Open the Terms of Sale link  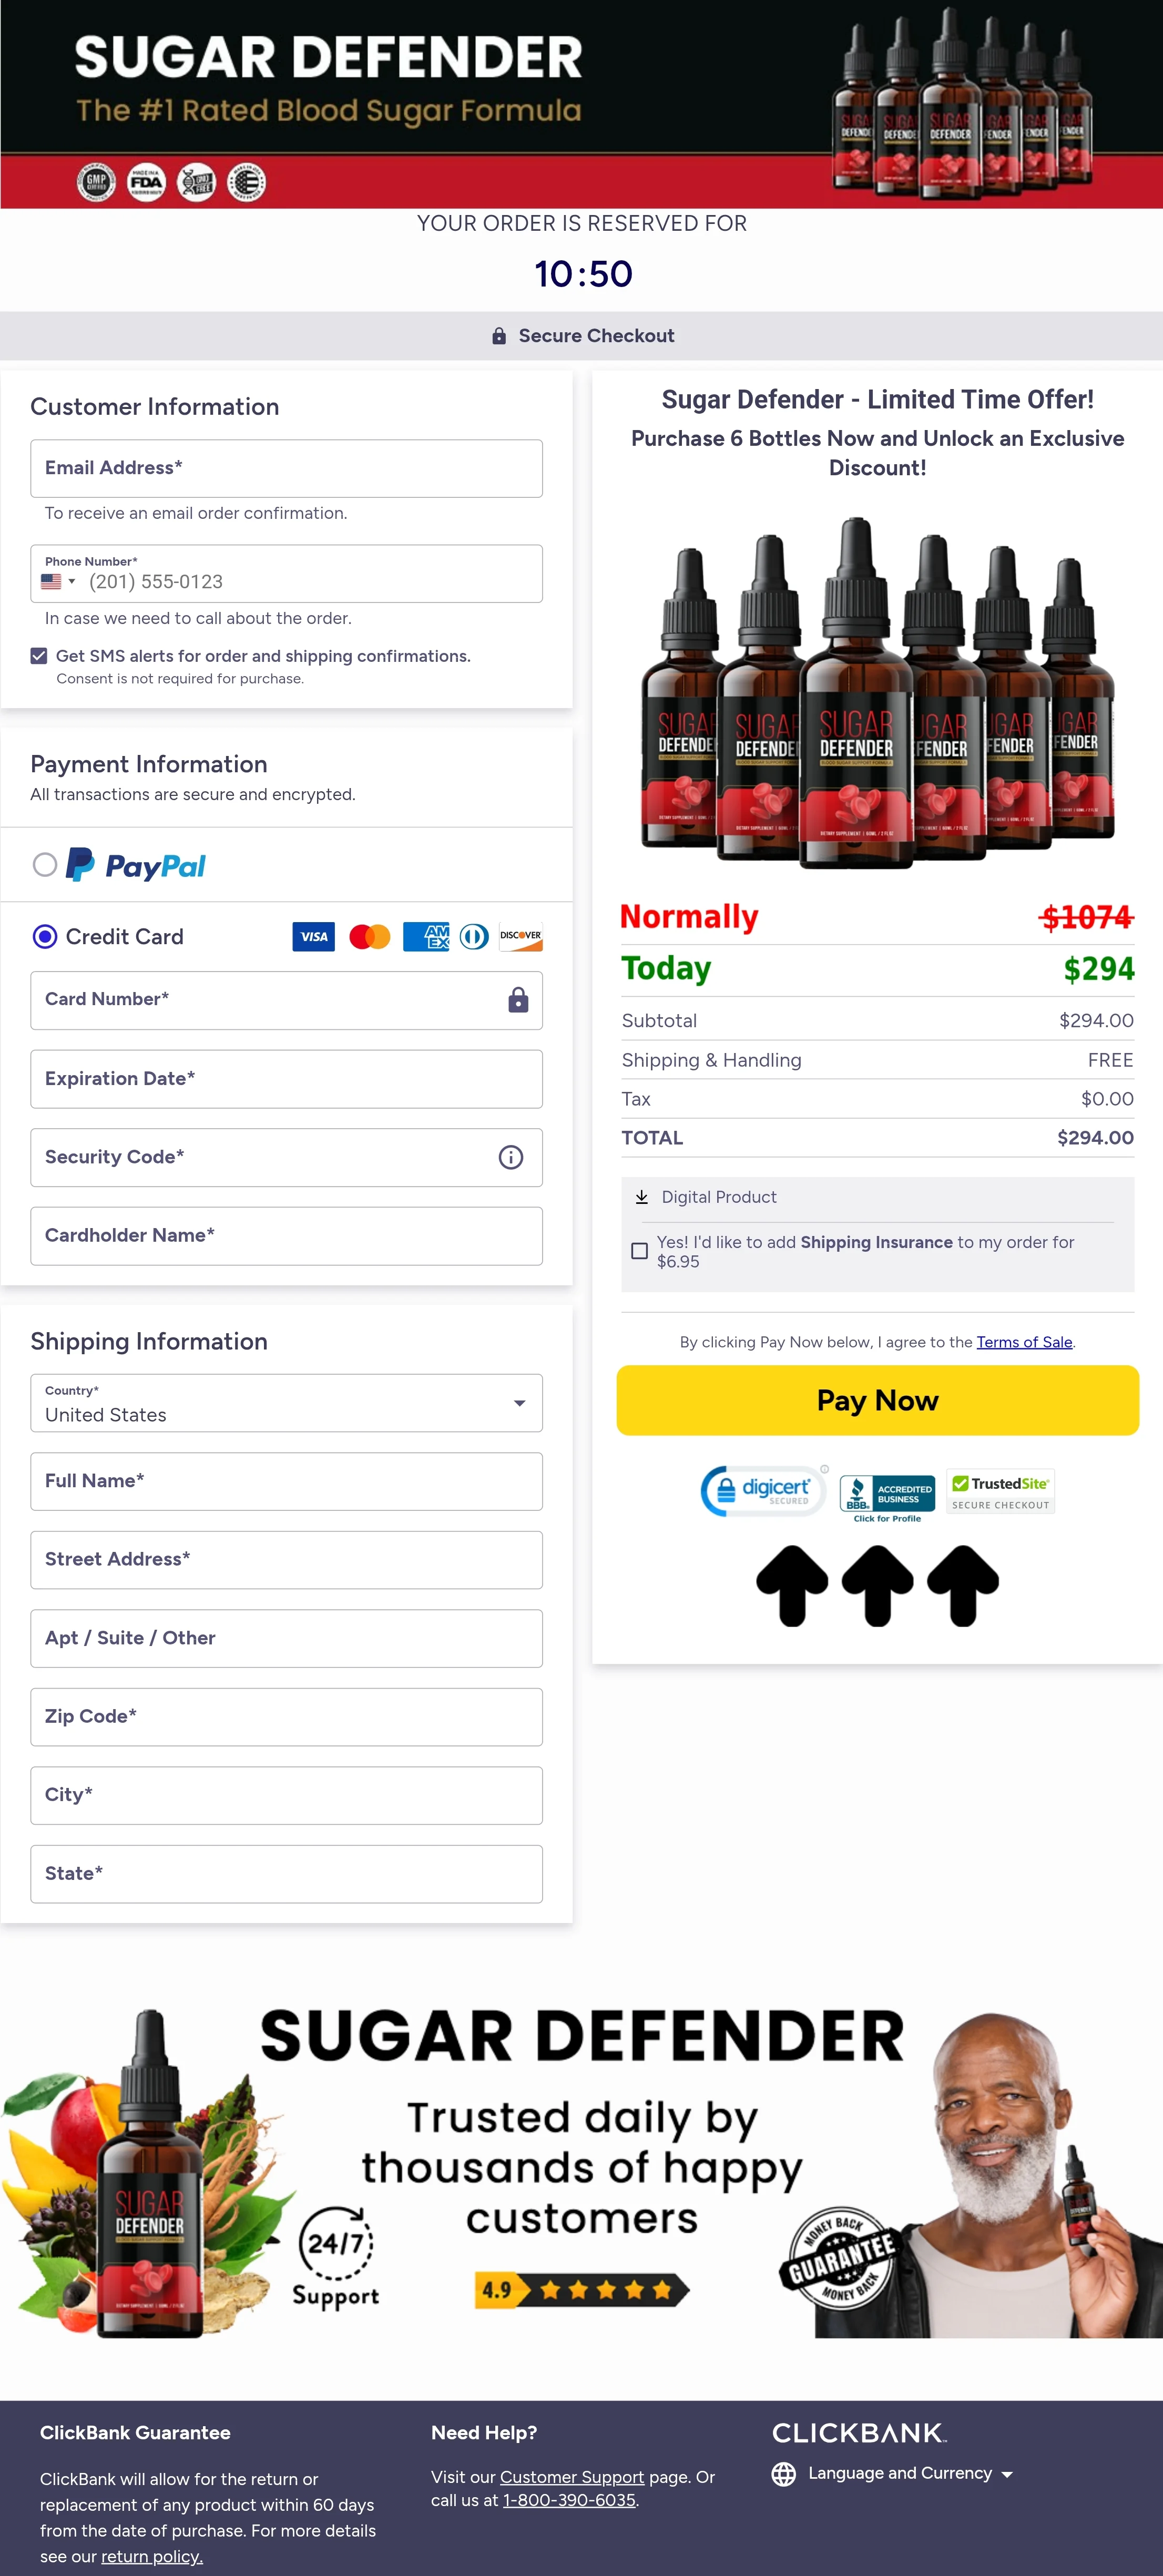click(1024, 1342)
